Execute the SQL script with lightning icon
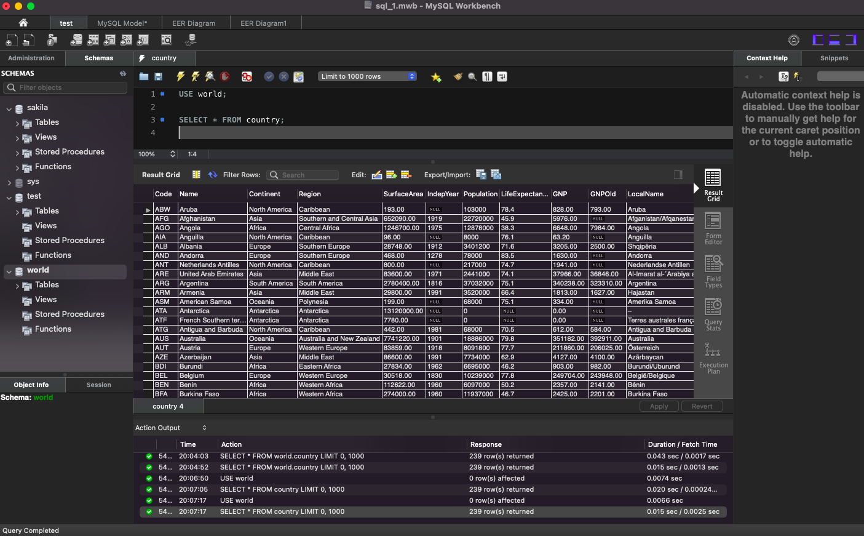Image resolution: width=864 pixels, height=536 pixels. tap(180, 77)
